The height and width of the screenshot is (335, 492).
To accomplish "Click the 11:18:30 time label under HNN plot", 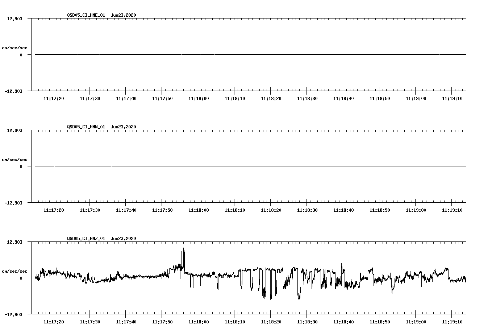I will pos(307,210).
